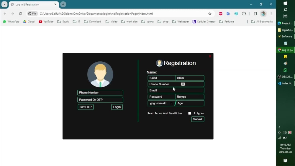Click the File site info chip
The height and width of the screenshot is (166, 295).
click(x=32, y=14)
